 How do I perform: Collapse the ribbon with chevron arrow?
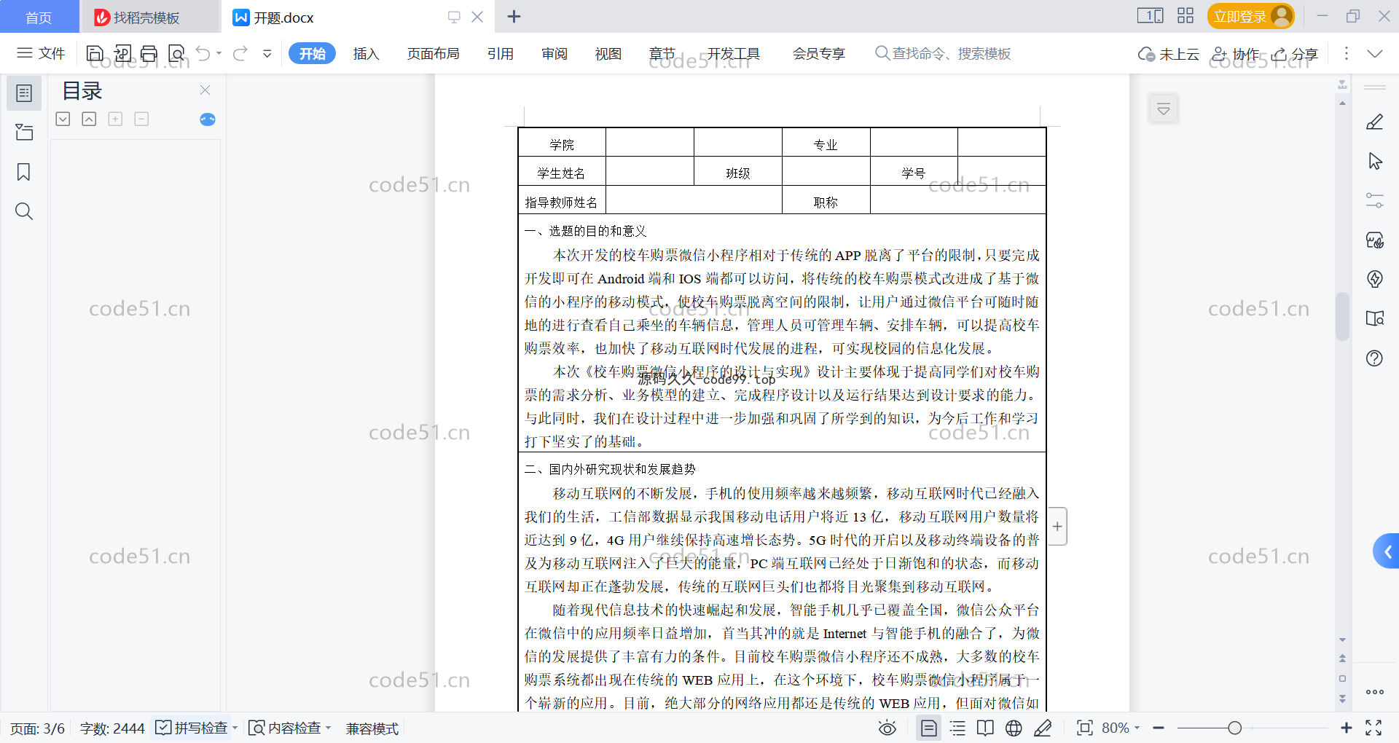click(1375, 53)
